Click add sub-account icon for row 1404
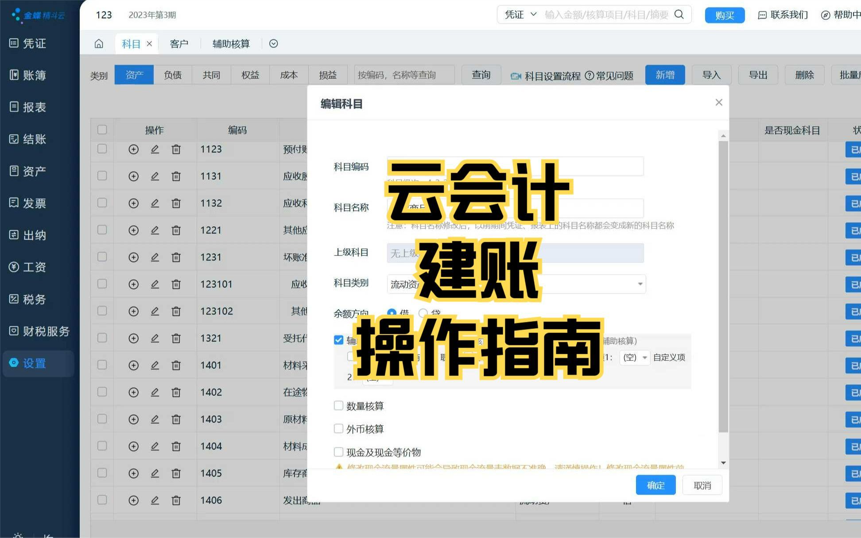Viewport: 861px width, 538px height. 133,446
